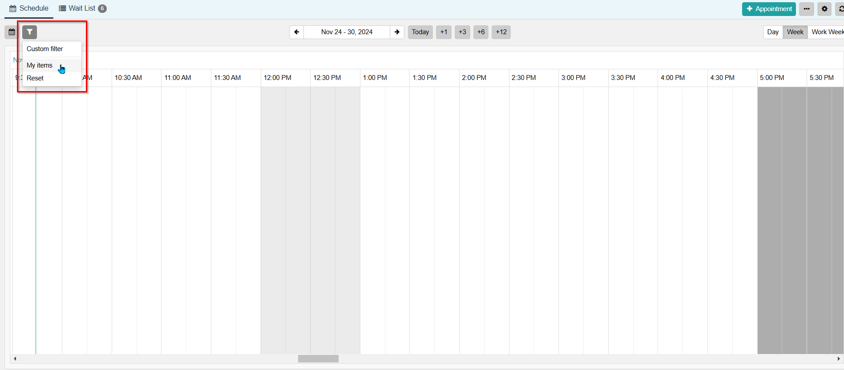Screen dimensions: 844x370
Task: Open the more options ellipsis button
Action: click(x=806, y=9)
